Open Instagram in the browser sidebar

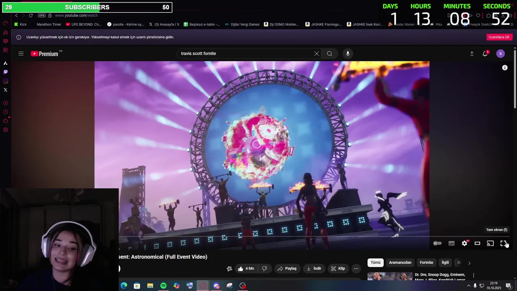point(6,81)
